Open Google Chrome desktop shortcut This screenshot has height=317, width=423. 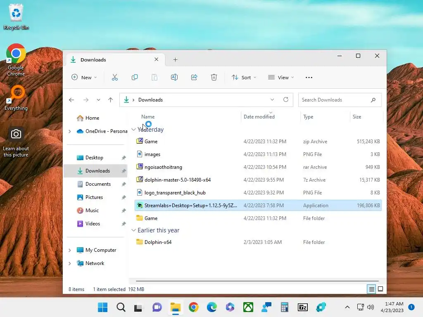16,60
